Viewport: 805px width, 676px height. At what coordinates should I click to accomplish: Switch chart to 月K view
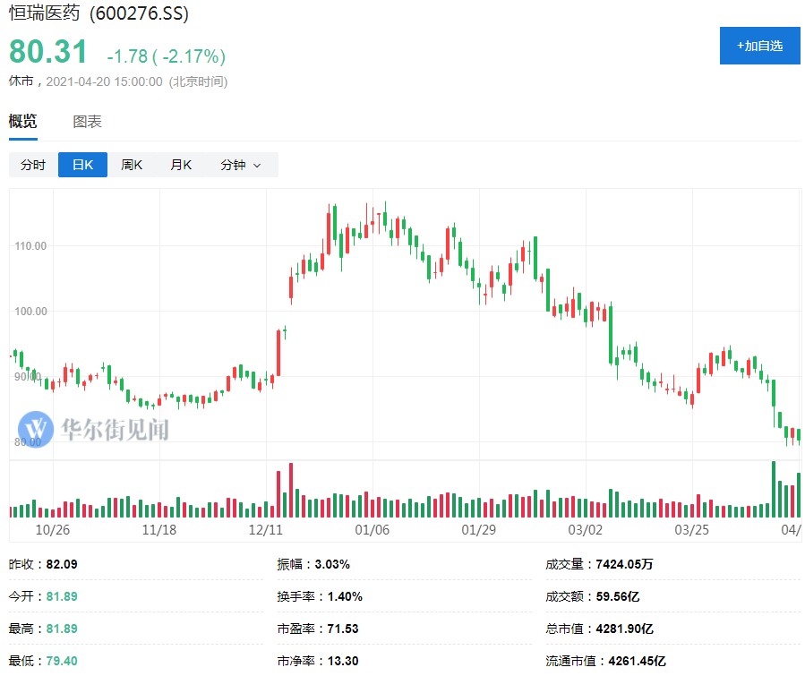[x=181, y=165]
